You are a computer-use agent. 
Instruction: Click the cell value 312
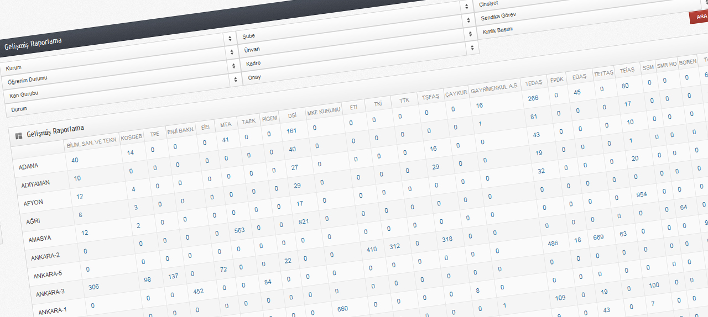[395, 246]
